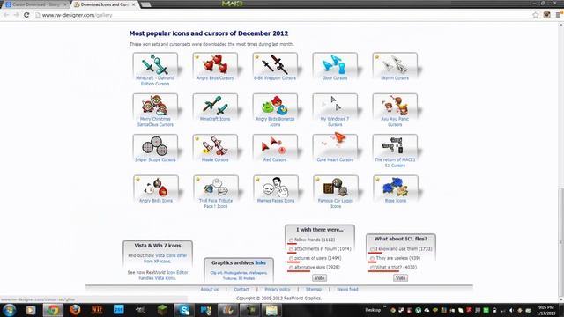Open the News feed footer link
Screen dimensions: 564x317
[347, 290]
